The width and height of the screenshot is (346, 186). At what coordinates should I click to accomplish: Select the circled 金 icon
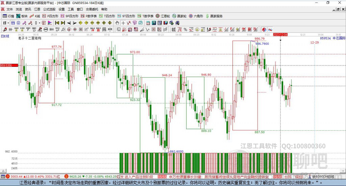[x=197, y=29]
